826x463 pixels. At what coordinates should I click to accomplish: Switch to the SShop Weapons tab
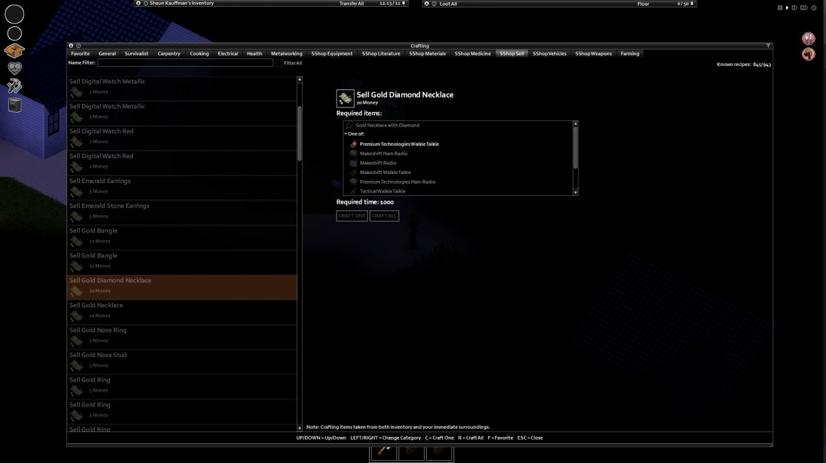[x=593, y=54]
